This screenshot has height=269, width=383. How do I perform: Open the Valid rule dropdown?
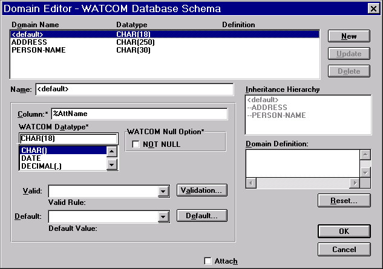click(x=162, y=192)
